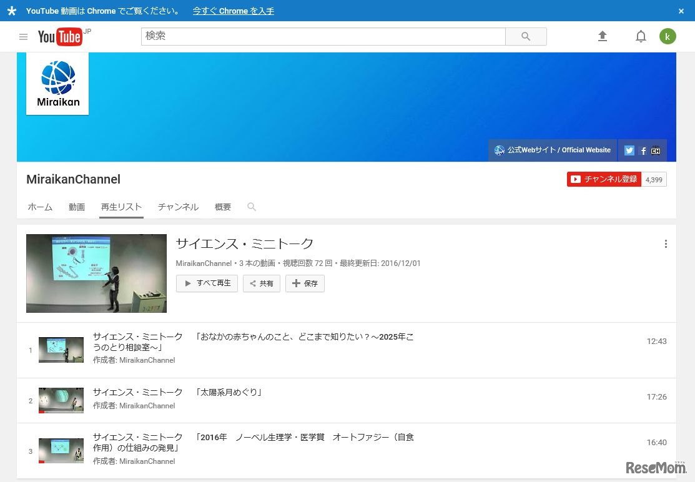This screenshot has height=482, width=695.
Task: Click the 検索 search input field
Action: pos(323,37)
